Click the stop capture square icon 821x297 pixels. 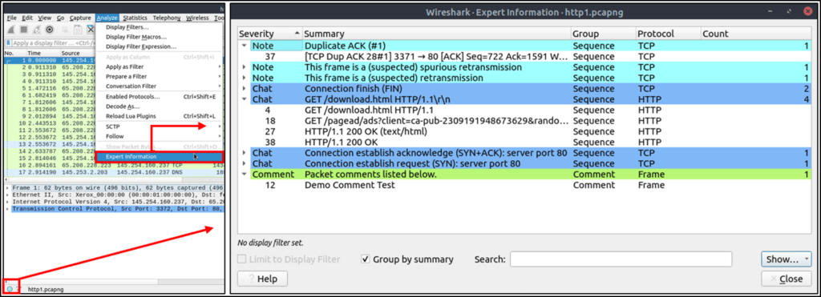pos(24,30)
